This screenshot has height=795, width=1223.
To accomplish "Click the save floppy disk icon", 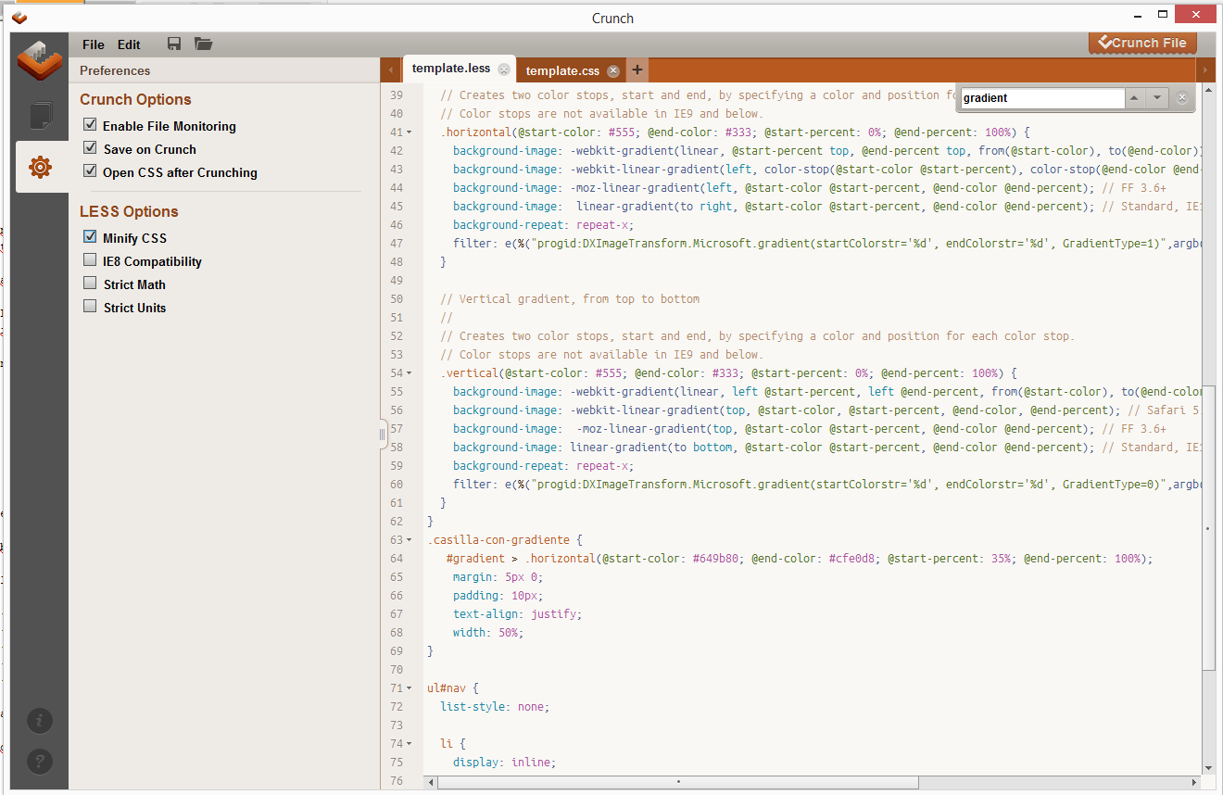I will (173, 44).
